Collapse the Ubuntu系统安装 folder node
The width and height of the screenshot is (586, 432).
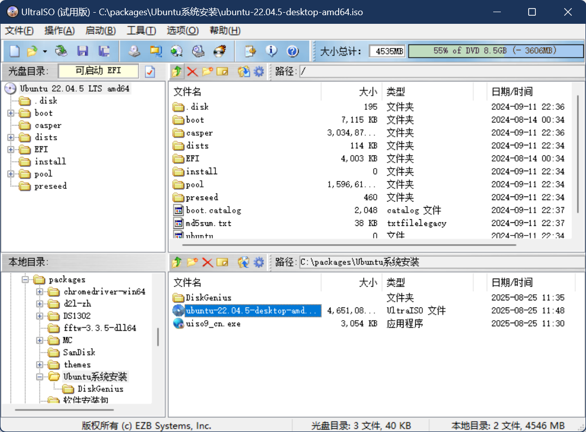click(40, 377)
